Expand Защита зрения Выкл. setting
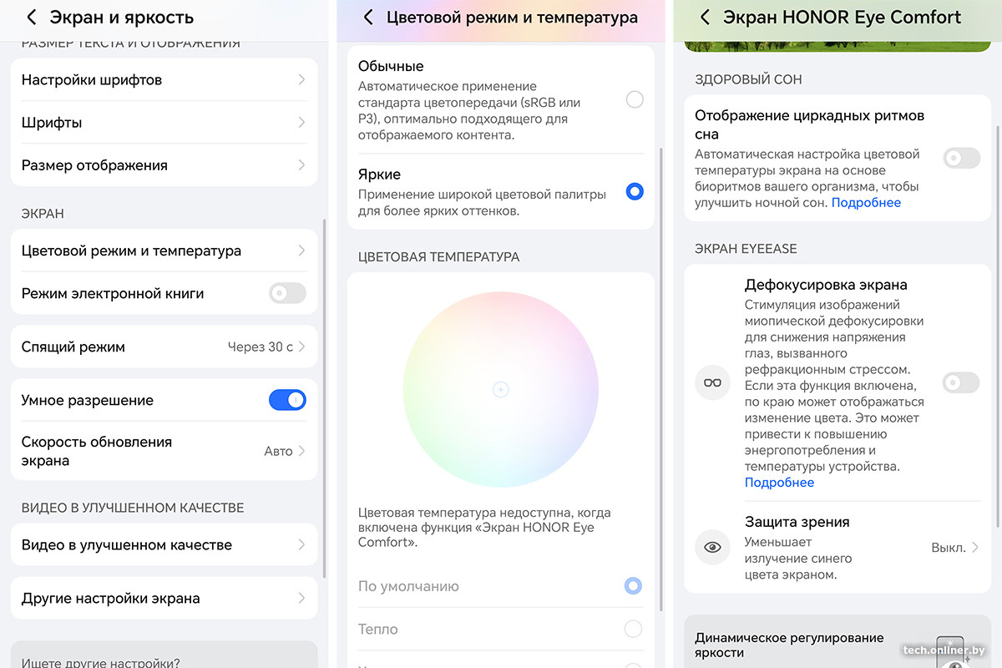The image size is (1002, 668). pyautogui.click(x=955, y=548)
